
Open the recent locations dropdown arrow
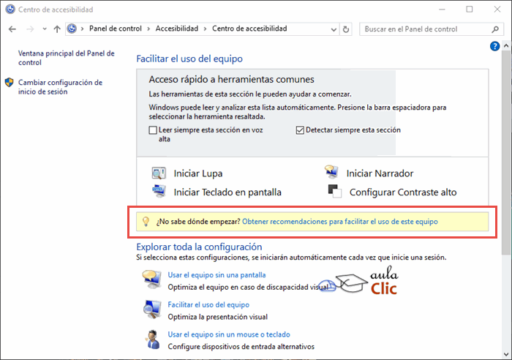(x=44, y=29)
